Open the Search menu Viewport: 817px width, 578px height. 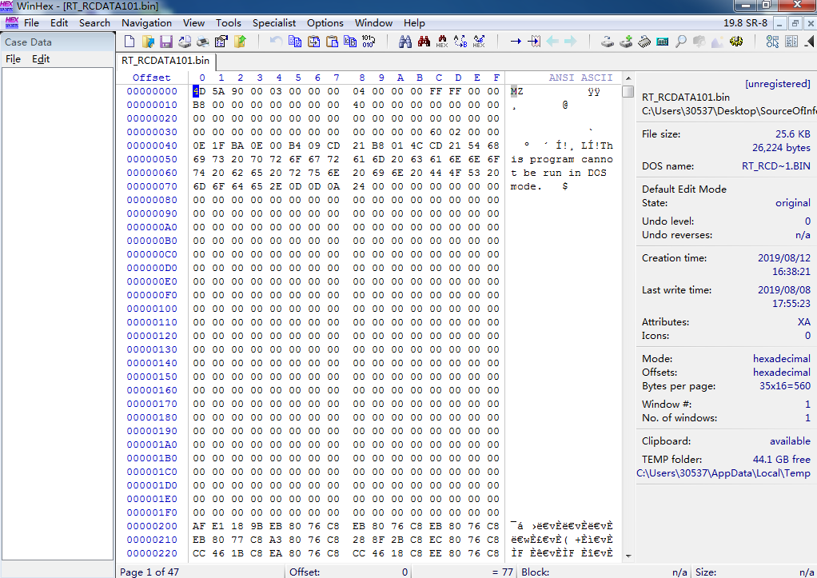pyautogui.click(x=94, y=23)
